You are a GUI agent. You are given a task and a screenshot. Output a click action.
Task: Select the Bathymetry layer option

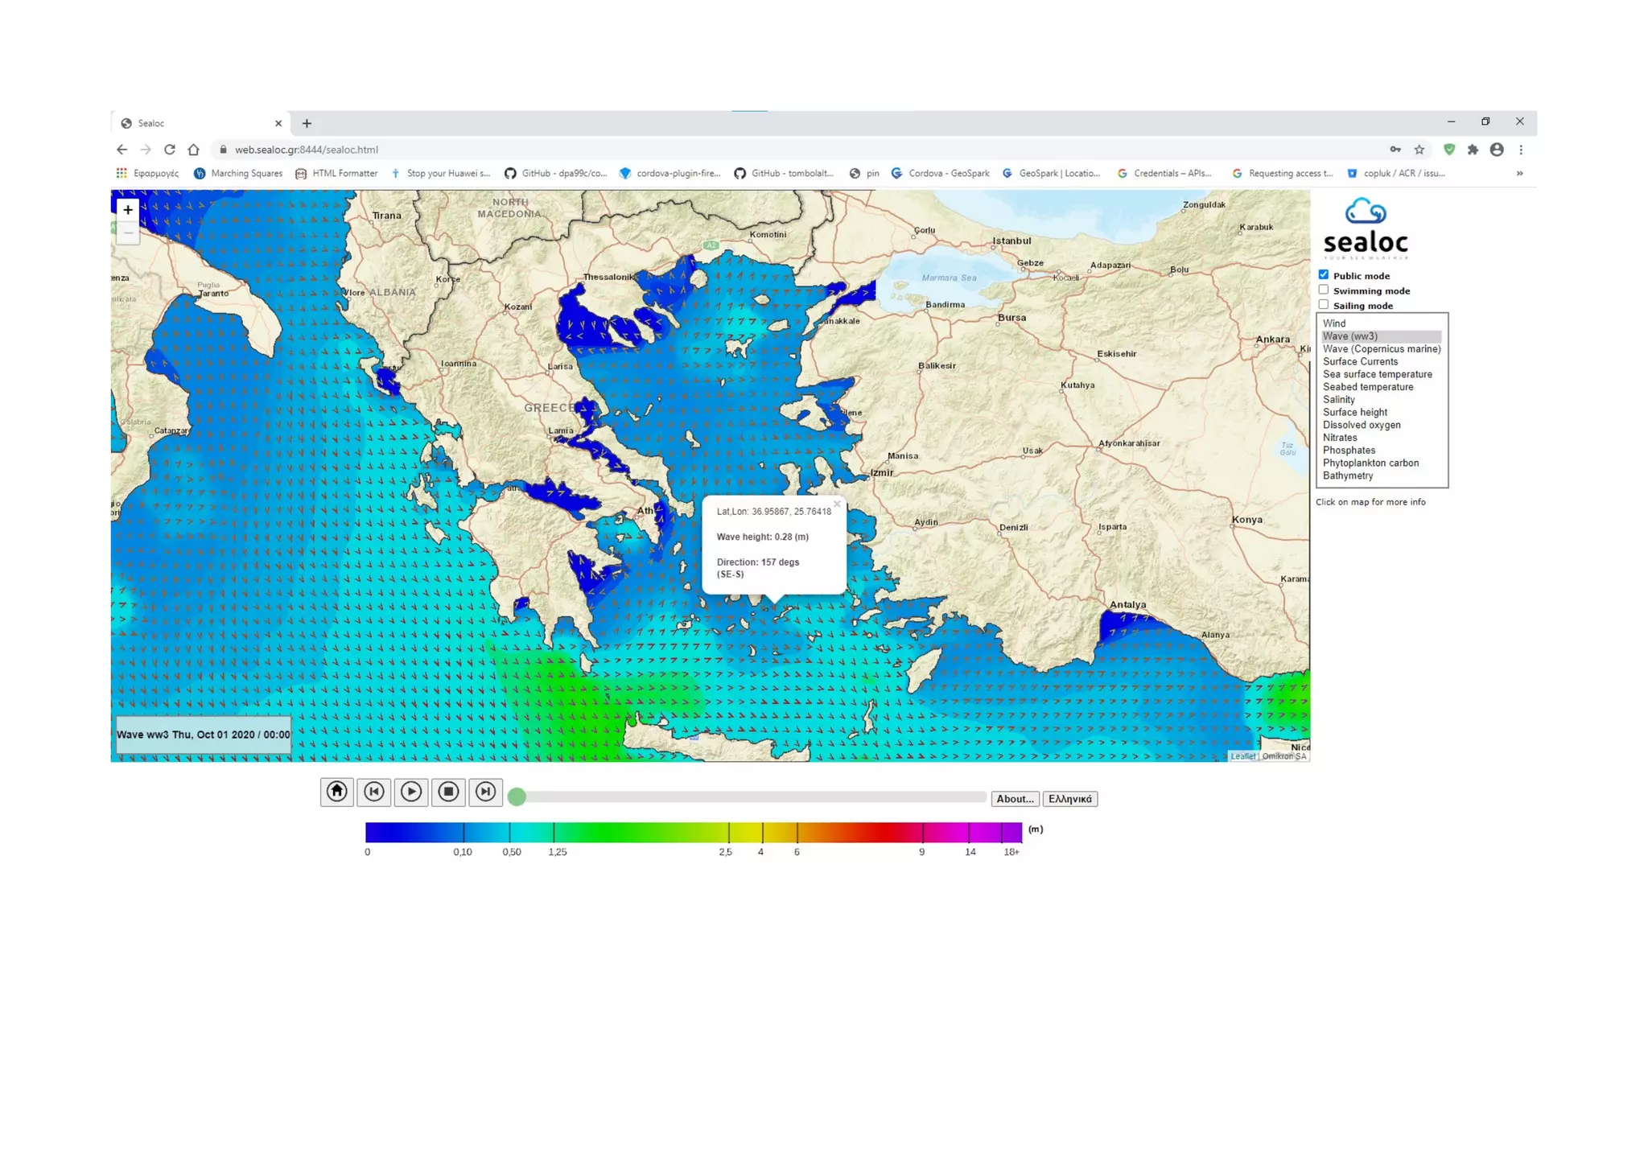coord(1348,475)
